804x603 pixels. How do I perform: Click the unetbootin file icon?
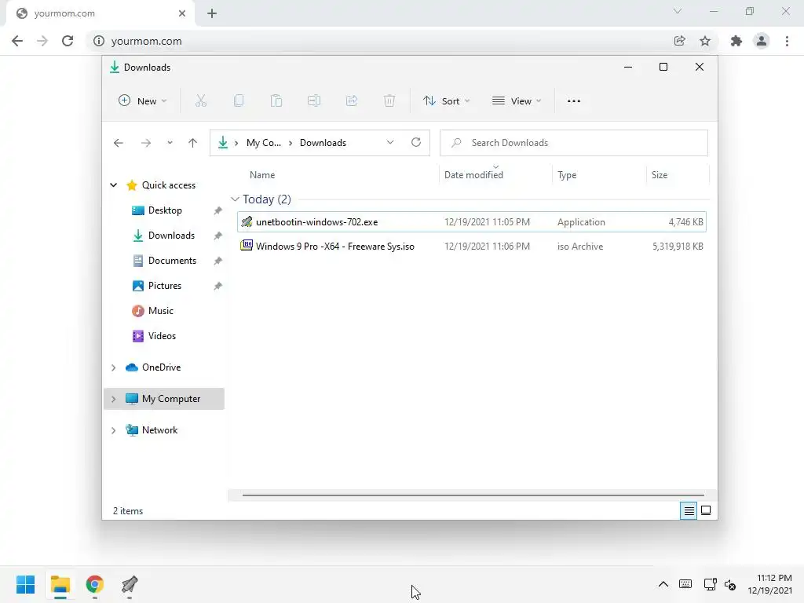click(247, 221)
